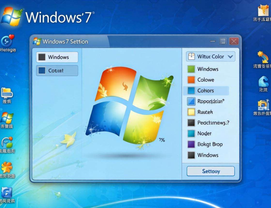
Task: Click the Windows 7 logo at top left
Action: pyautogui.click(x=48, y=17)
